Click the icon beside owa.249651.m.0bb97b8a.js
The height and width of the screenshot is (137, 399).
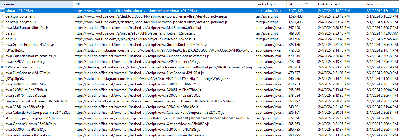coord(2,90)
